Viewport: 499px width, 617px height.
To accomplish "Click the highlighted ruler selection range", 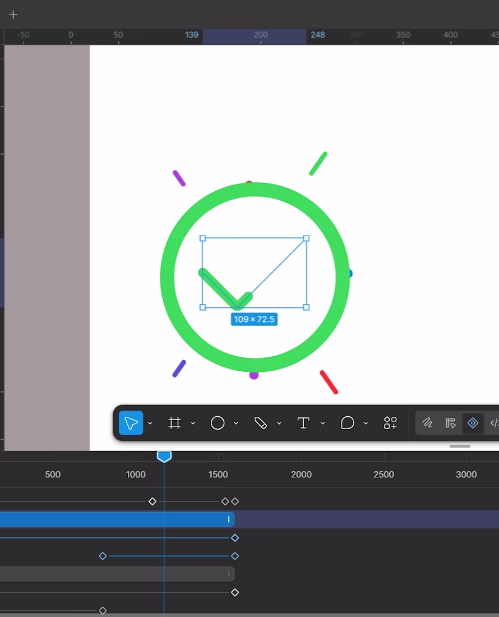I will coord(255,36).
